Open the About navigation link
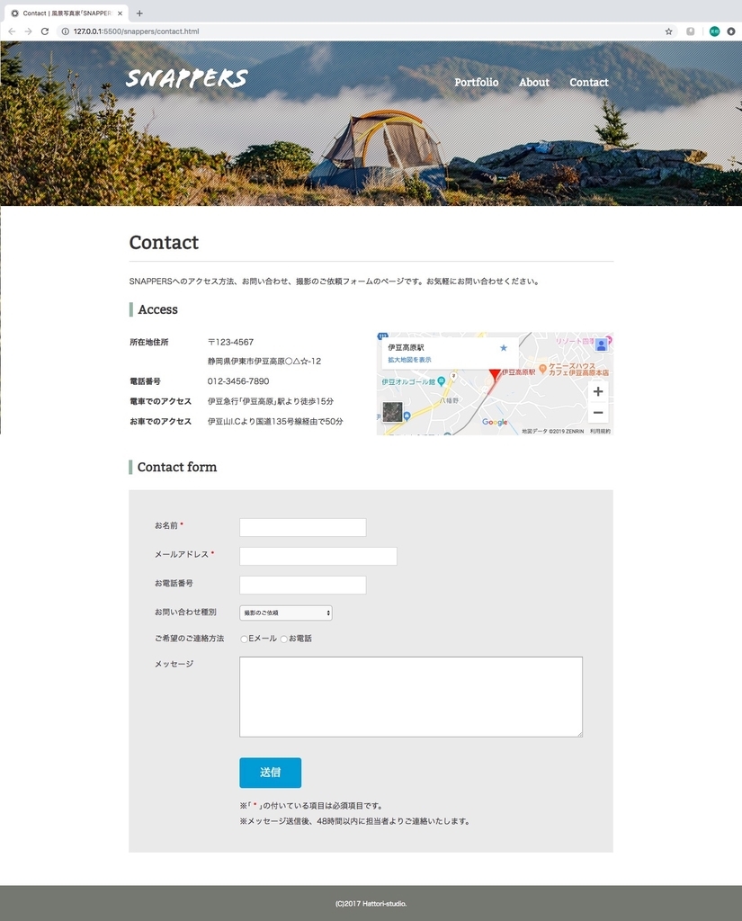This screenshot has height=921, width=742. (x=534, y=82)
